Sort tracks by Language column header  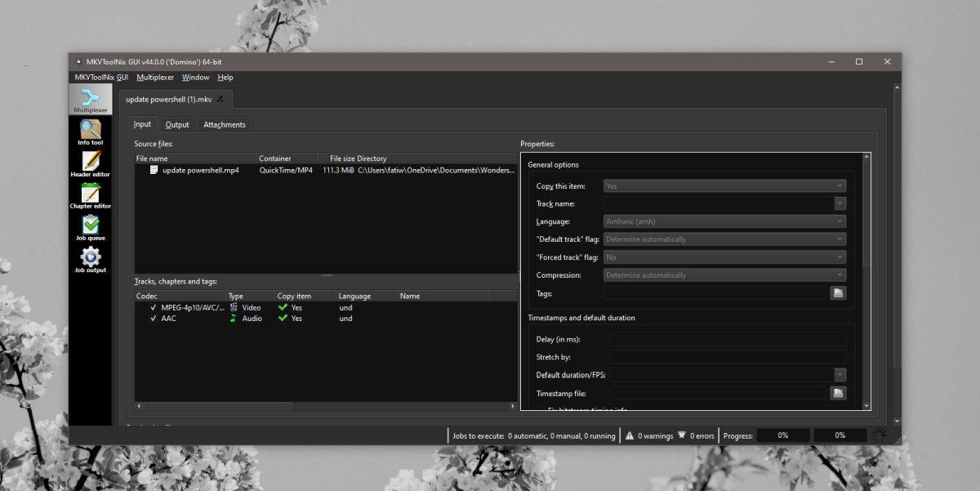coord(367,296)
